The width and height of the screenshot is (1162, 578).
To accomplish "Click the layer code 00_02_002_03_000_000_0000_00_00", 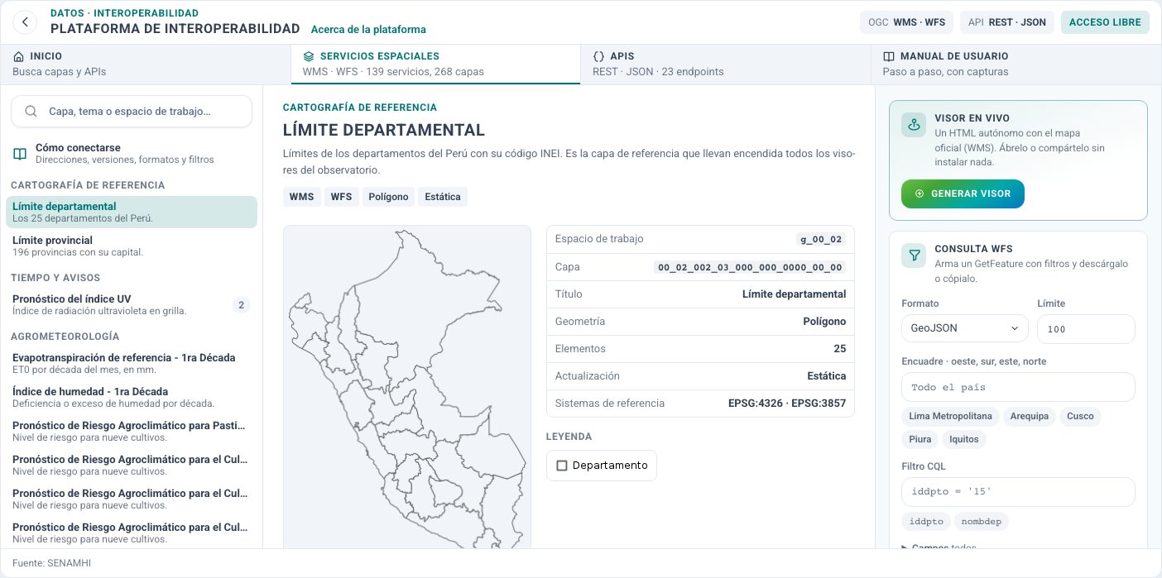I will (750, 267).
